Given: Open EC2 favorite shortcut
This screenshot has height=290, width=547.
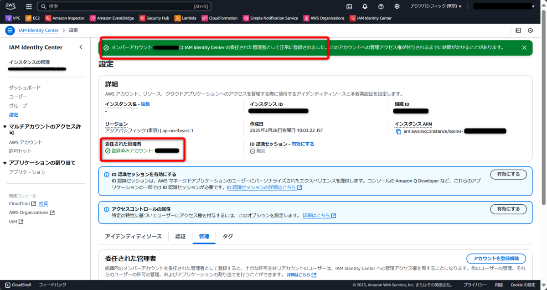Looking at the screenshot, I should pos(33,18).
